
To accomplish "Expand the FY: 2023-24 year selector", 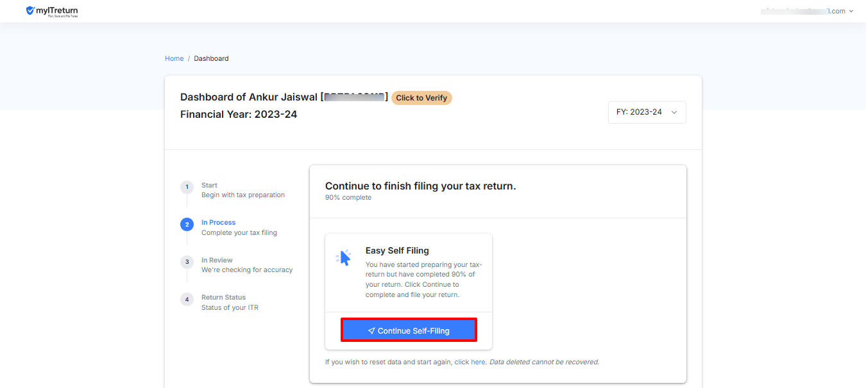I will click(x=647, y=112).
